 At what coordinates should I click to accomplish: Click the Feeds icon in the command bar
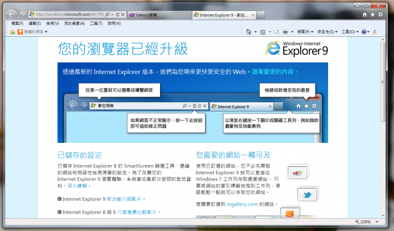coord(263,32)
